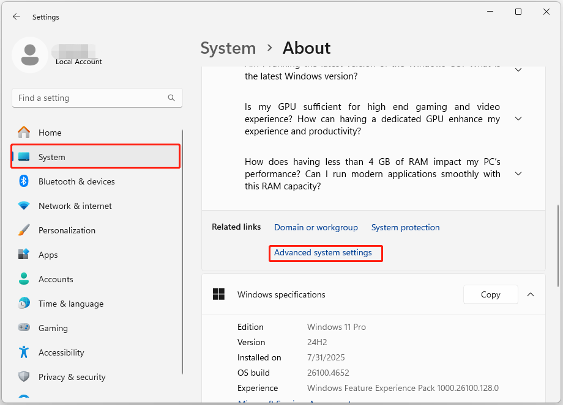This screenshot has width=563, height=405.
Task: Click the less than 4 GB RAM question text
Action: (372, 174)
